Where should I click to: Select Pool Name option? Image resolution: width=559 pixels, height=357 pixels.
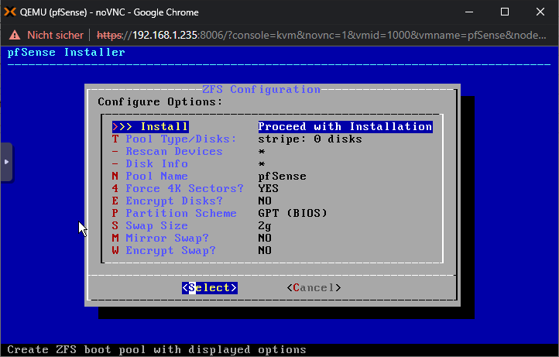coord(149,177)
